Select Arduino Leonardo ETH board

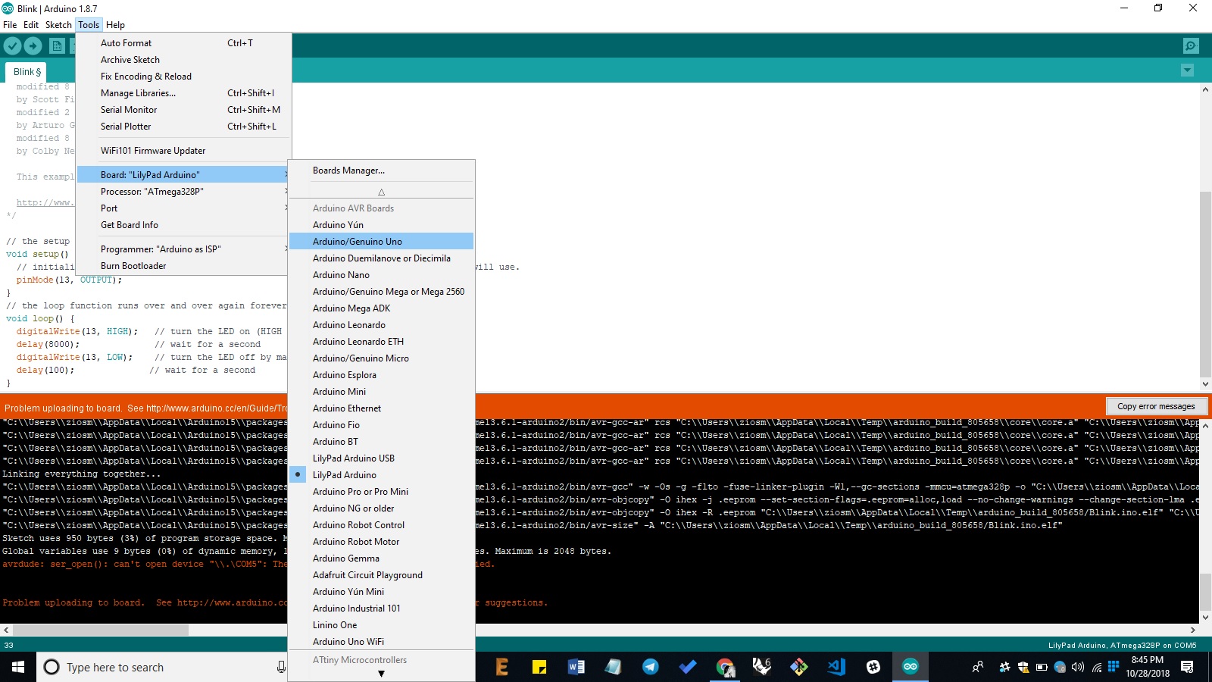click(x=381, y=342)
